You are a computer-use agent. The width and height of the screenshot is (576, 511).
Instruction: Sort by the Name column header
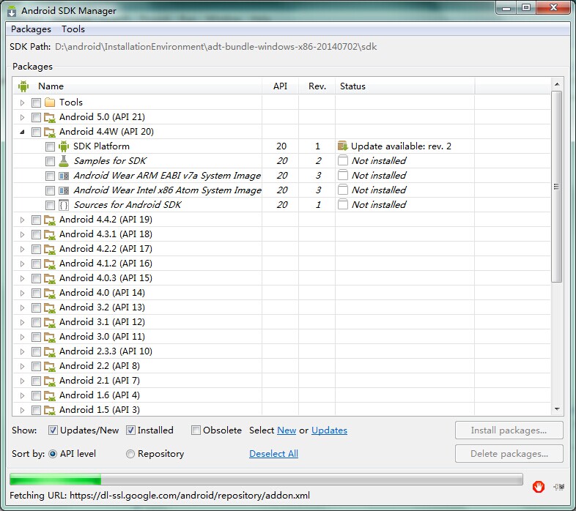pos(138,86)
